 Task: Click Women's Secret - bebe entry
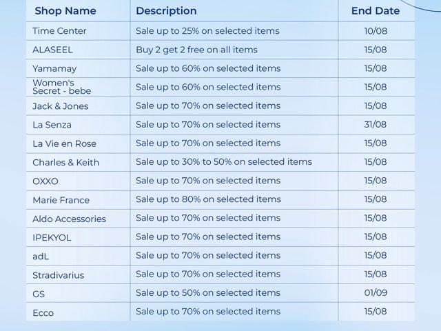pyautogui.click(x=62, y=87)
